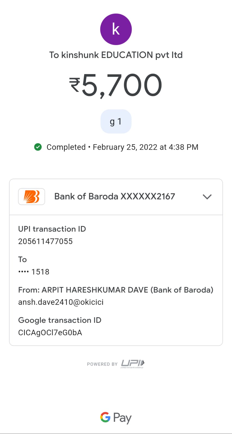Viewport: 232px width, 434px height.
Task: Open recipient kinshunk EDUCATION pvt ltd
Action: (116, 55)
